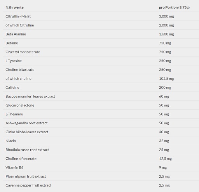This screenshot has width=199, height=192.
Task: Select the L-Tyrosine entry
Action: pos(14,61)
